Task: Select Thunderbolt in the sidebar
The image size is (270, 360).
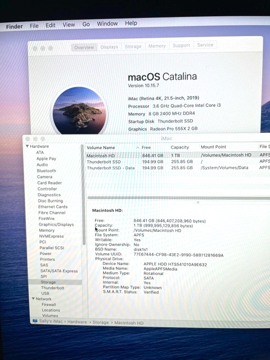Action: click(52, 287)
